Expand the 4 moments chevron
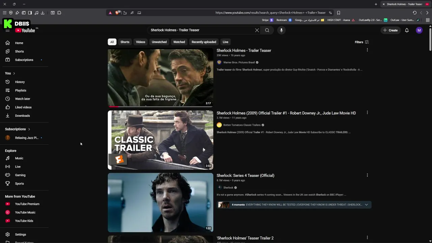 coord(366,205)
